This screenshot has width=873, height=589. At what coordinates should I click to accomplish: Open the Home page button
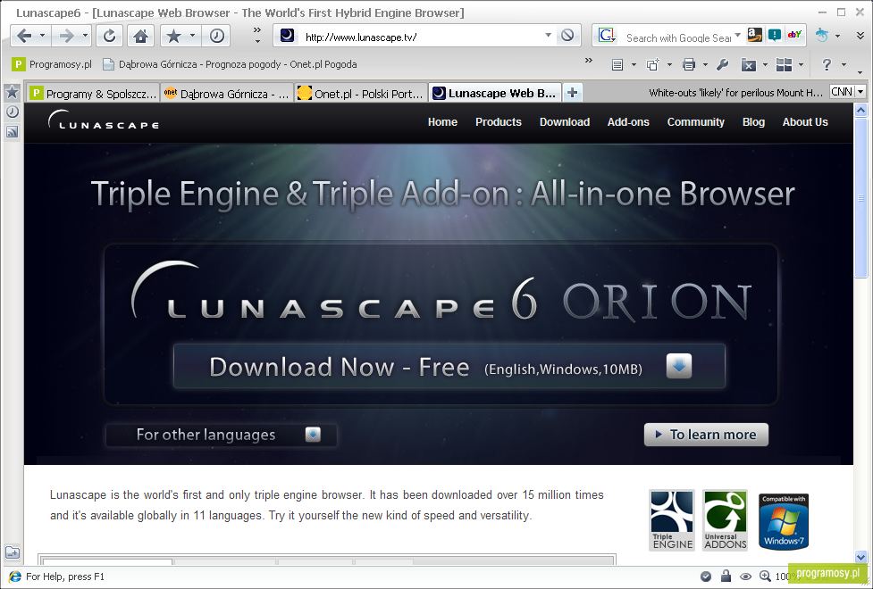click(x=141, y=37)
